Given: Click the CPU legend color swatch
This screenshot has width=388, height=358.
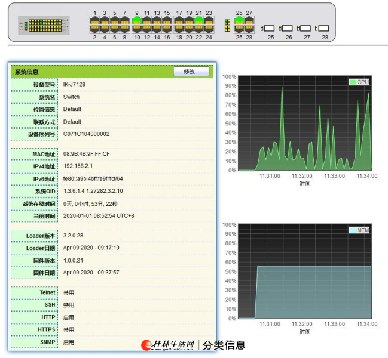Looking at the screenshot, I should pos(353,82).
